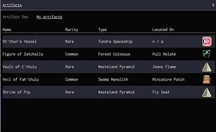The width and height of the screenshot is (216, 132).
Task: Close the Artifacts pane with X
Action: click(x=213, y=5)
